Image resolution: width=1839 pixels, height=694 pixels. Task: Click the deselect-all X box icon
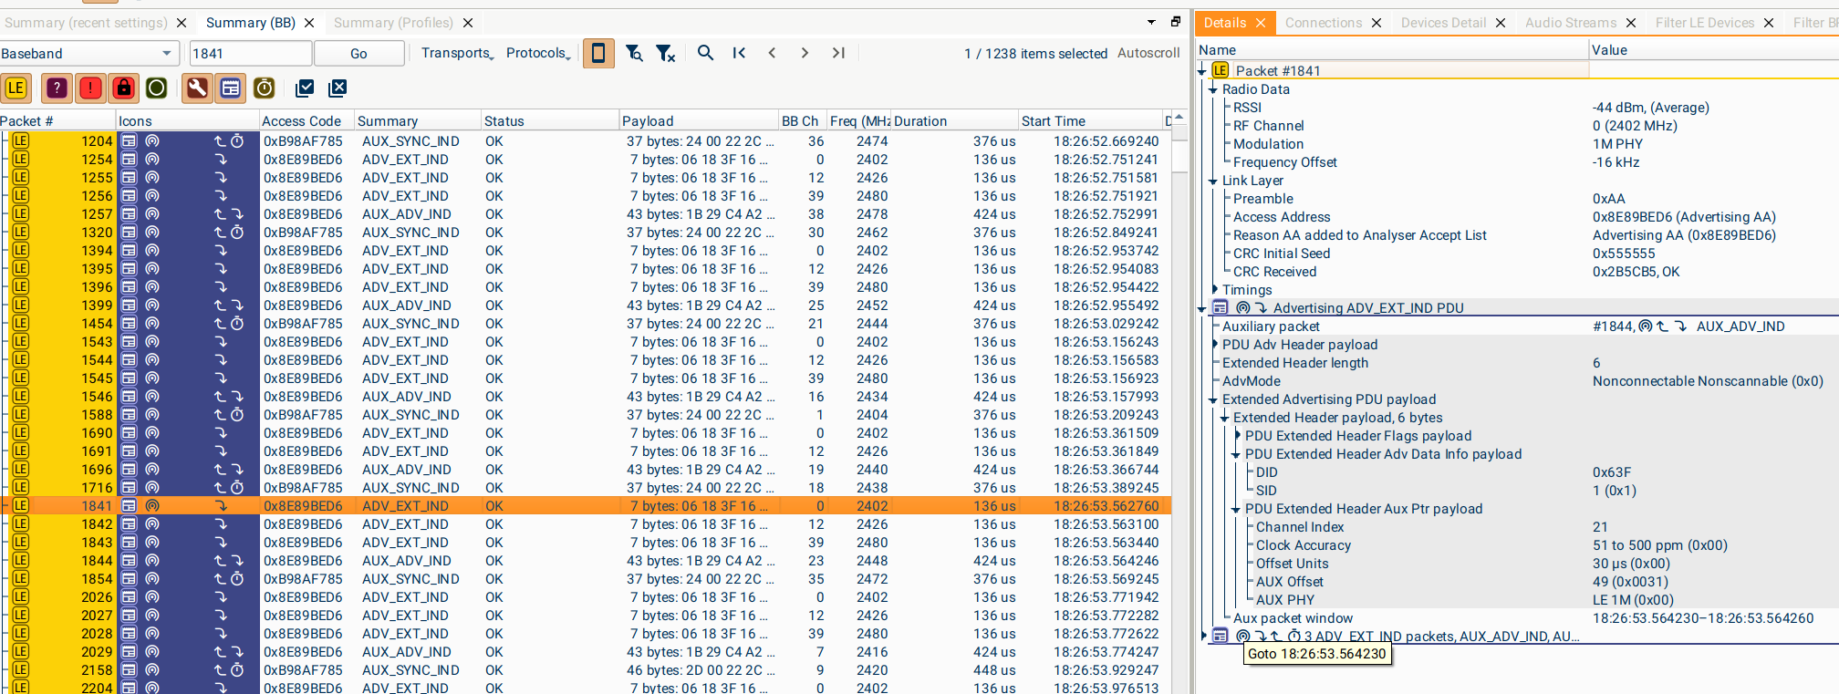coord(338,88)
